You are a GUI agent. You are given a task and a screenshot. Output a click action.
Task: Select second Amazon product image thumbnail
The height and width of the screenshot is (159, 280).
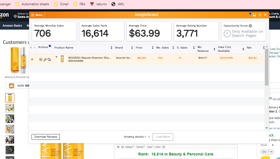(x=10, y=108)
